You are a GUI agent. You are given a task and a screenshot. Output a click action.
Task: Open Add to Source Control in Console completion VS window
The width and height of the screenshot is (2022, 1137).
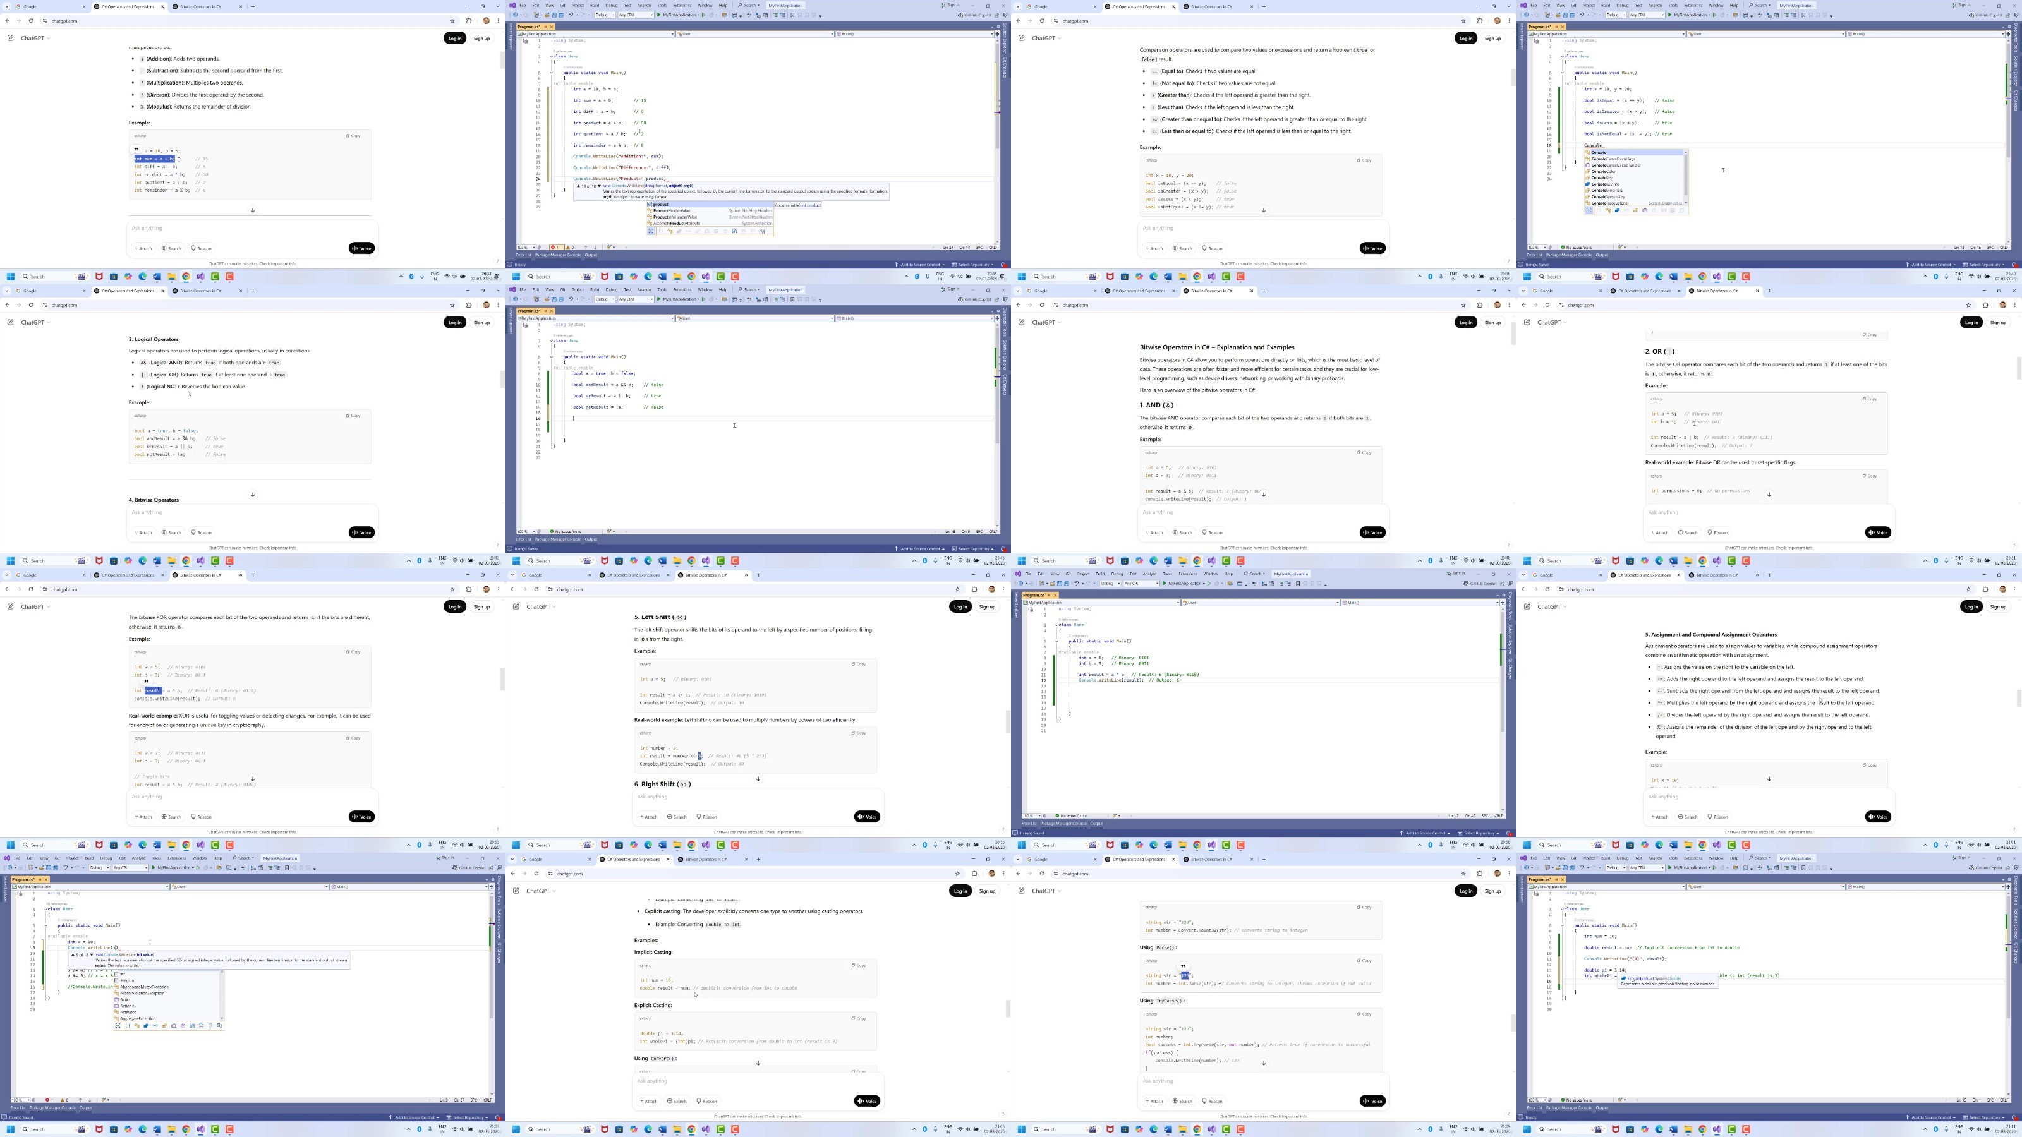(1931, 265)
